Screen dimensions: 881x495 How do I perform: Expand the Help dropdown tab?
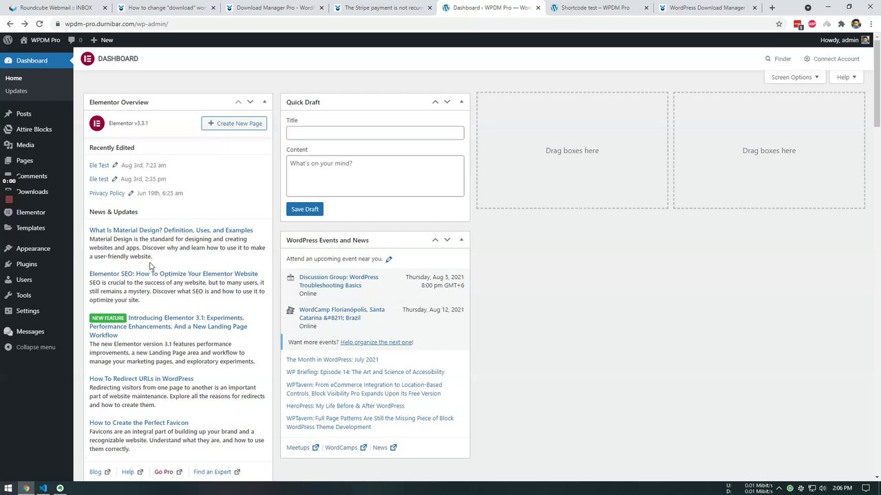pos(847,77)
